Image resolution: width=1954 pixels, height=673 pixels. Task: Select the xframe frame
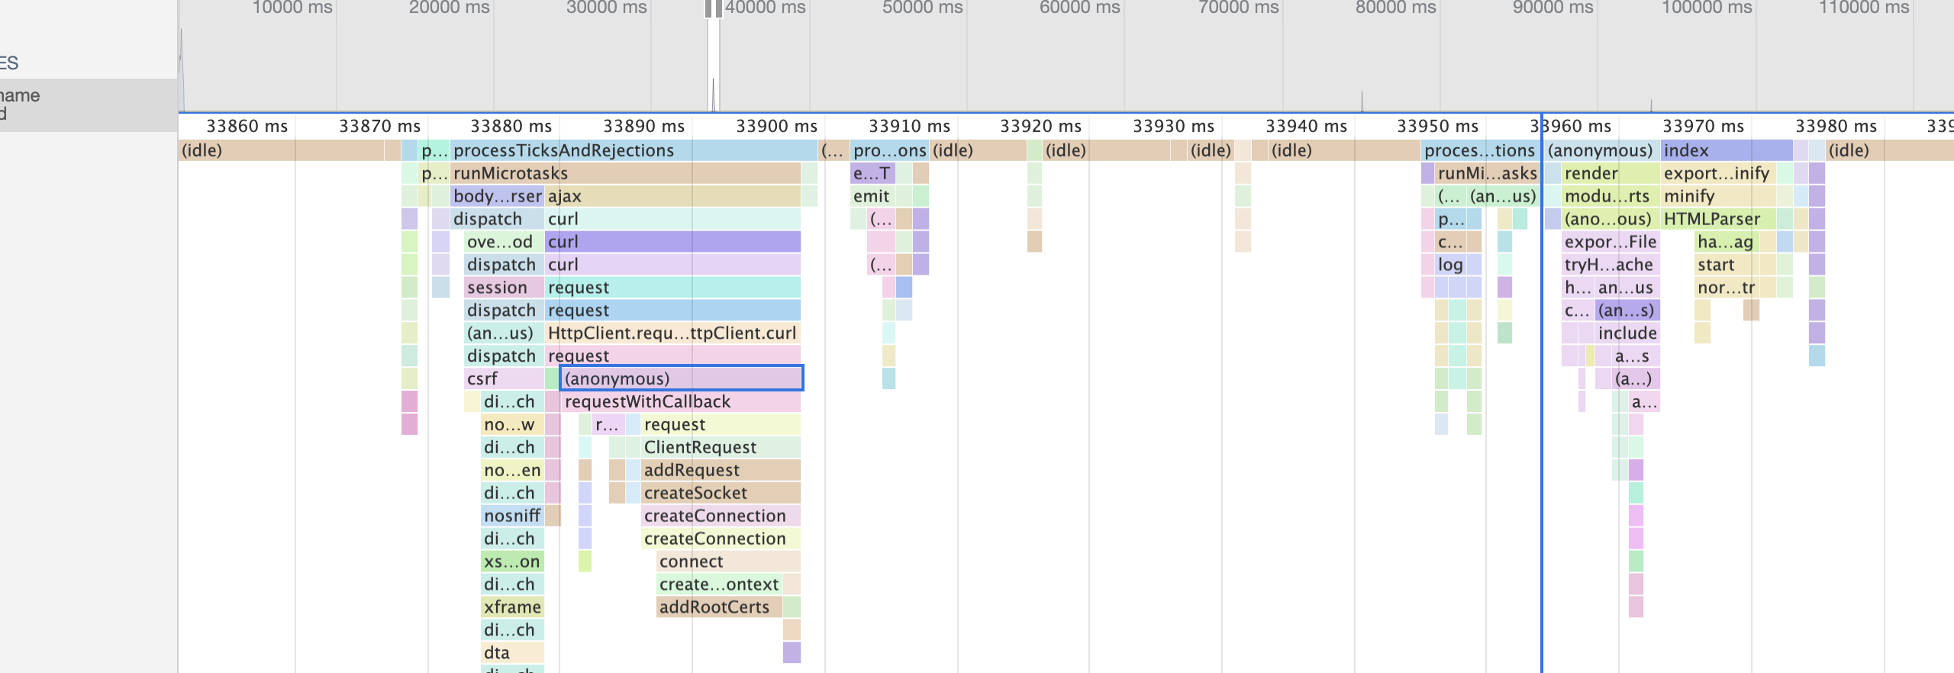point(513,608)
